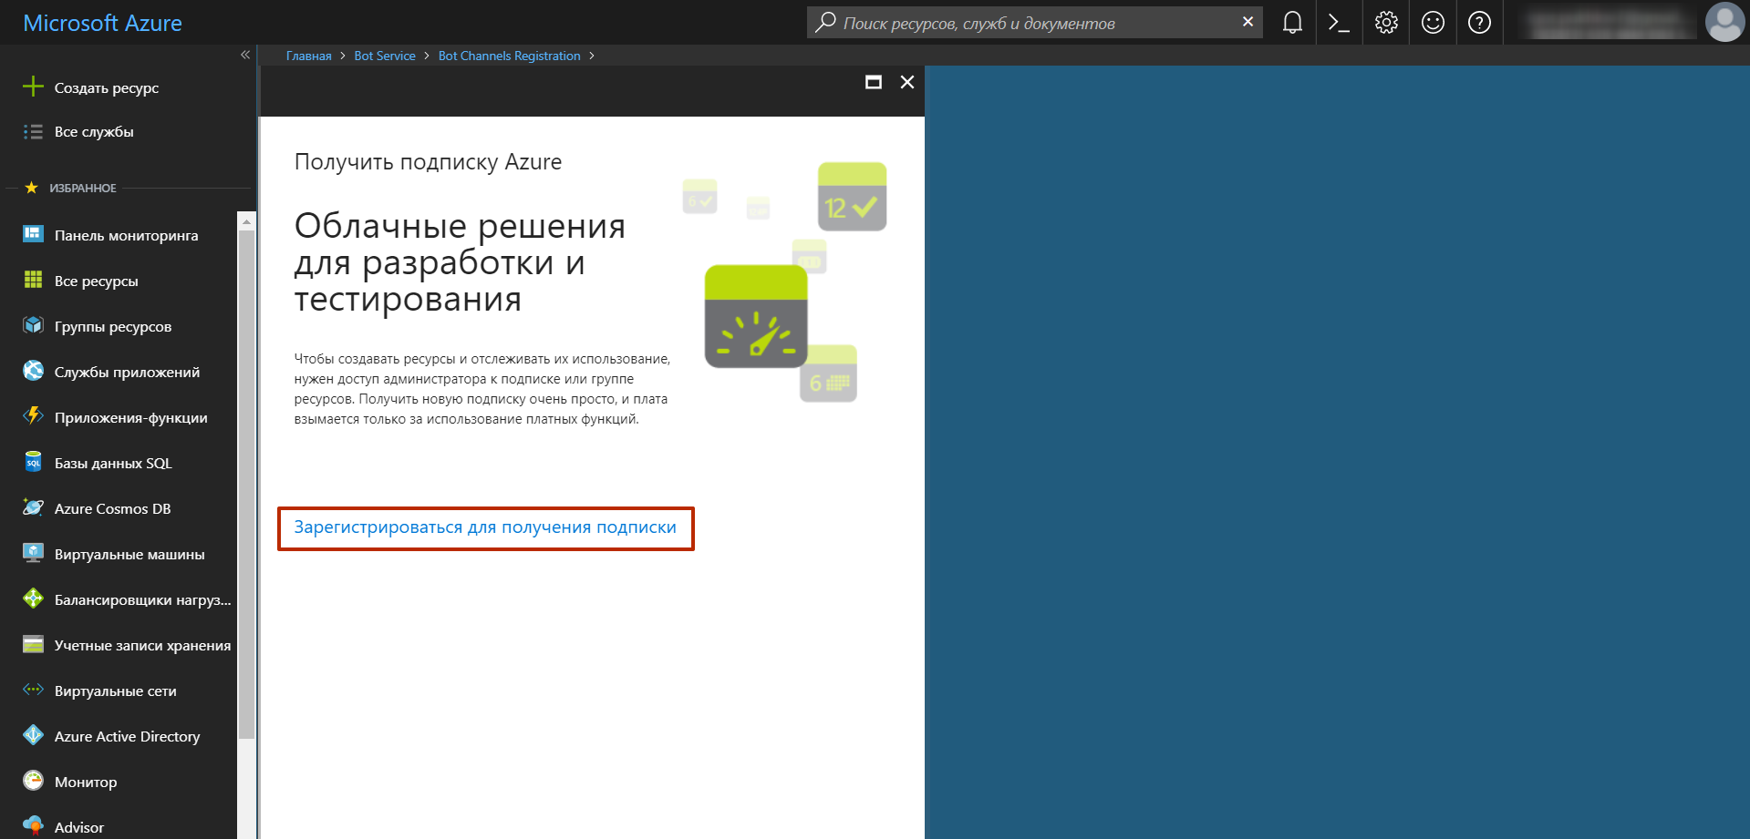Screen dimensions: 1750x839
Task: Focus the Поиск ресурсов search field
Action: pos(1034,23)
